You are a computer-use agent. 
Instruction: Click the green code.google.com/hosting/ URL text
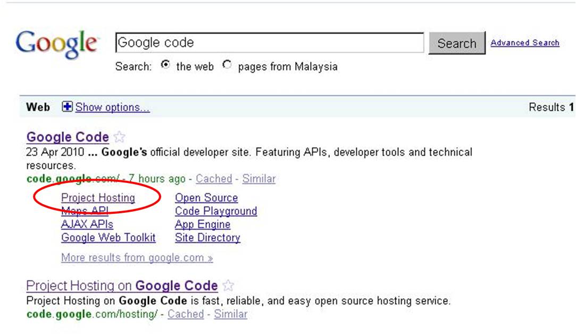click(92, 314)
